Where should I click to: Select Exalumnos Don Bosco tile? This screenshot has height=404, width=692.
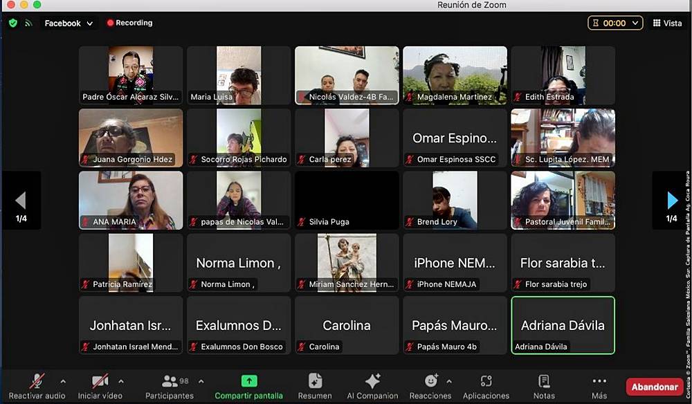[239, 325]
